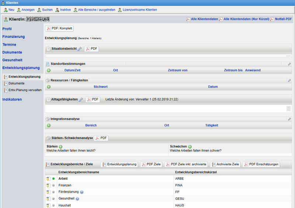Screen dimensions: 295x208
Task: Click the PDF: Komplett button
Action: point(59,29)
